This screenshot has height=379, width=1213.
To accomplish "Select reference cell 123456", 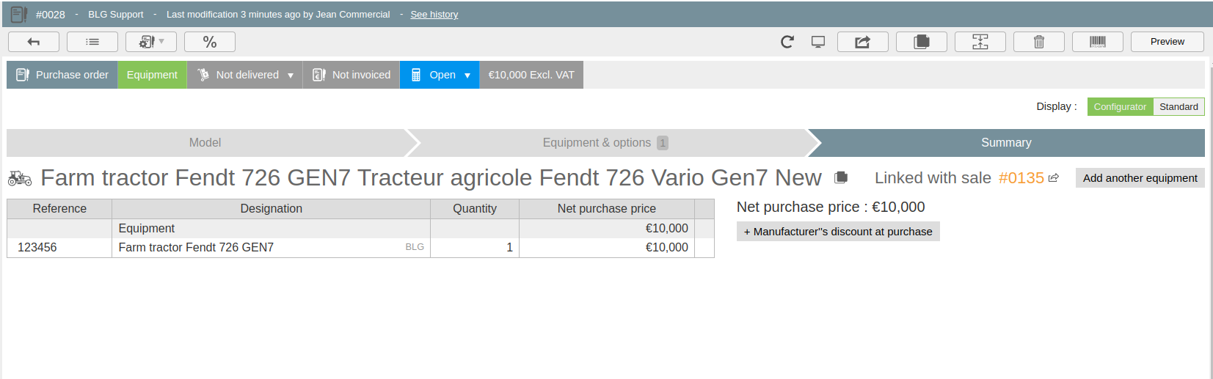I will tap(59, 248).
